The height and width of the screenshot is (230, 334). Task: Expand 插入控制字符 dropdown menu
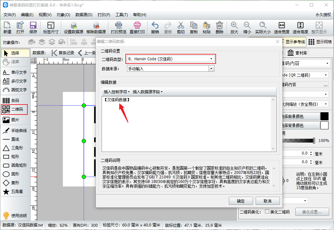coord(116,92)
